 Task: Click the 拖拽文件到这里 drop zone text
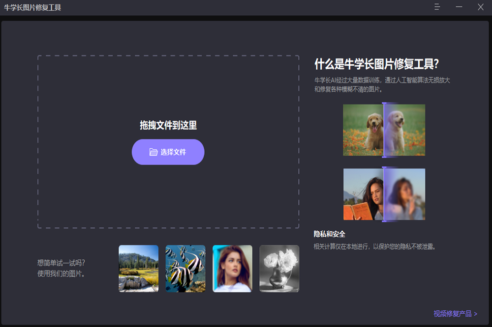(168, 125)
